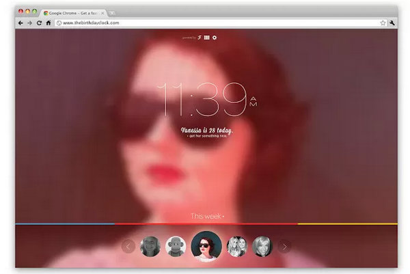Show previous birthdays with left chevron

[x=128, y=246]
